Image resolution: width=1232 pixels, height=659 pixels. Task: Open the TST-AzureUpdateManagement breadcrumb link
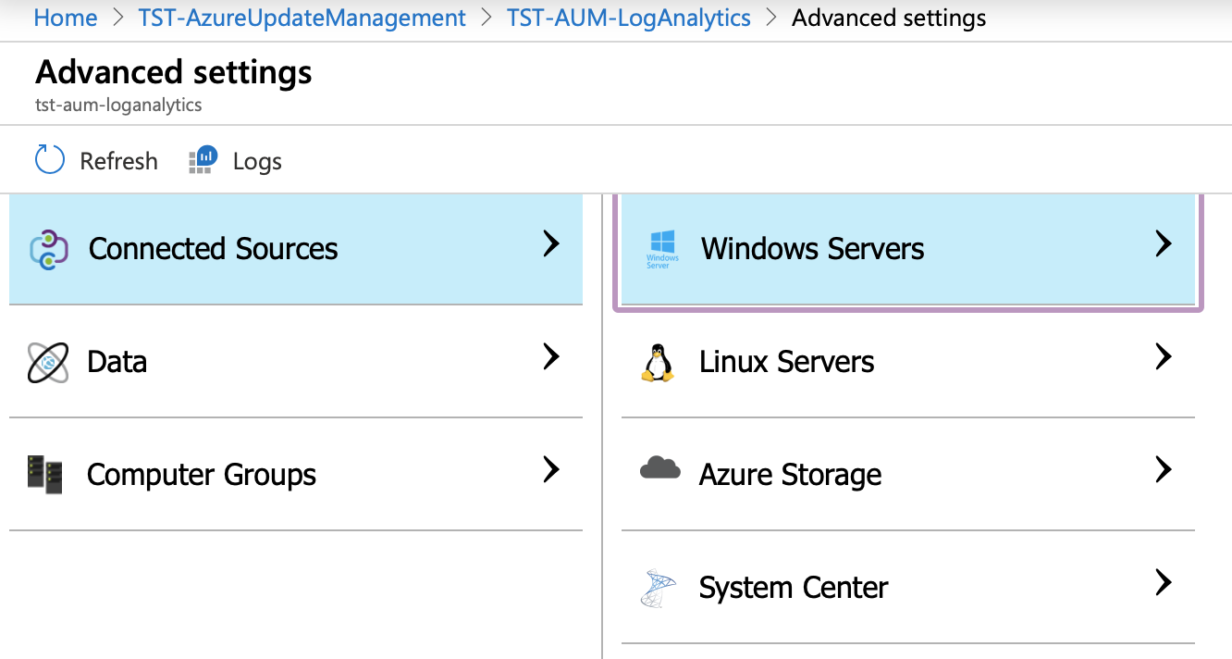[x=302, y=18]
